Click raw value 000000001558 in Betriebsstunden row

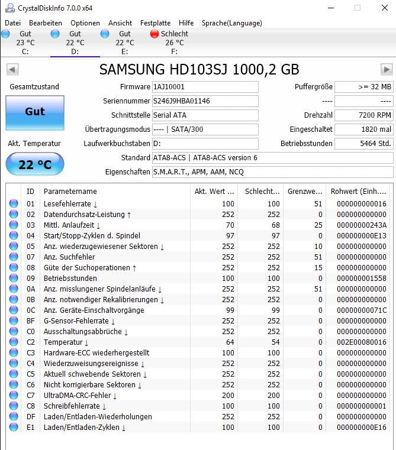(x=362, y=278)
